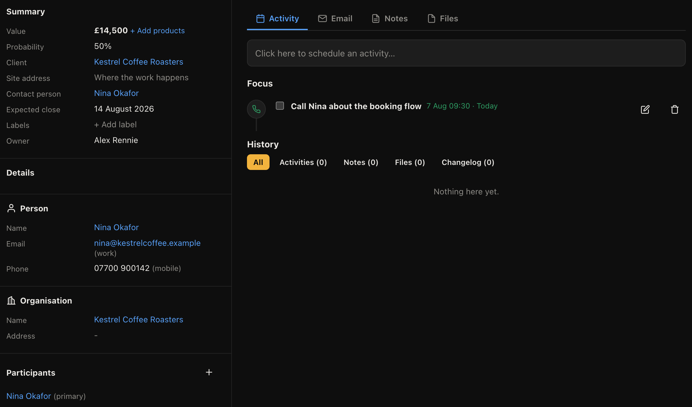Viewport: 692px width, 407px height.
Task: Click the nina@kestrelcoffee.example email link
Action: pyautogui.click(x=147, y=243)
